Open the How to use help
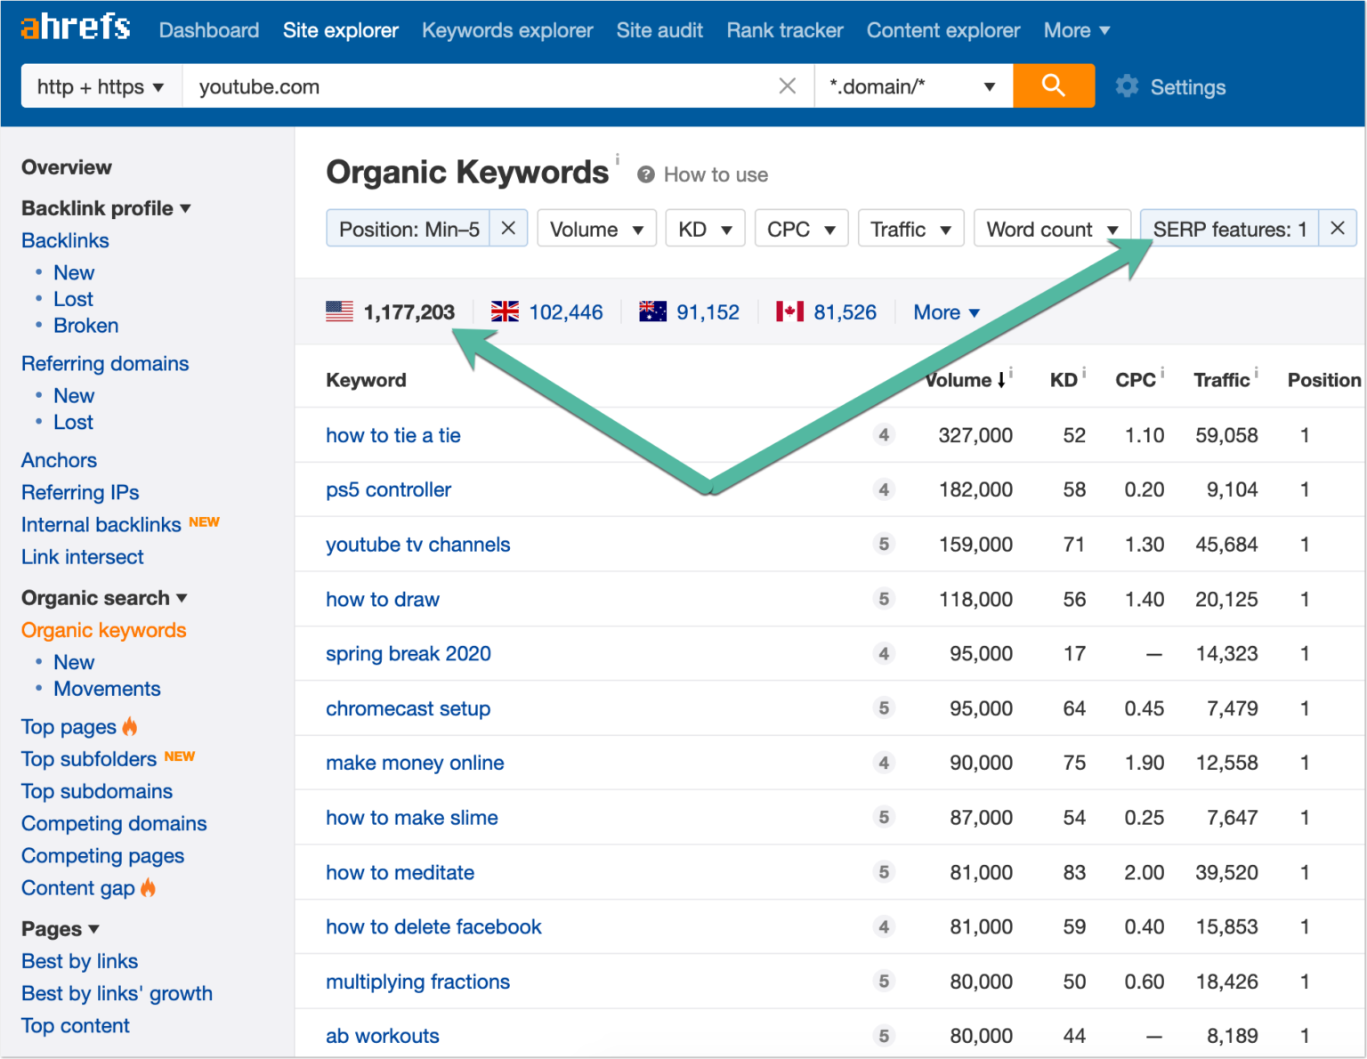The height and width of the screenshot is (1059, 1367). pos(703,174)
